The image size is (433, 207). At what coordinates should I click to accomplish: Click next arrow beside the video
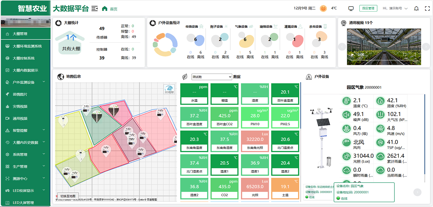(426, 47)
